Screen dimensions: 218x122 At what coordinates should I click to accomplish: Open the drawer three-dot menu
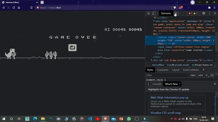pyautogui.click(x=149, y=84)
